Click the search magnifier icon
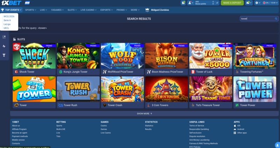280x148 pixels. pyautogui.click(x=276, y=19)
